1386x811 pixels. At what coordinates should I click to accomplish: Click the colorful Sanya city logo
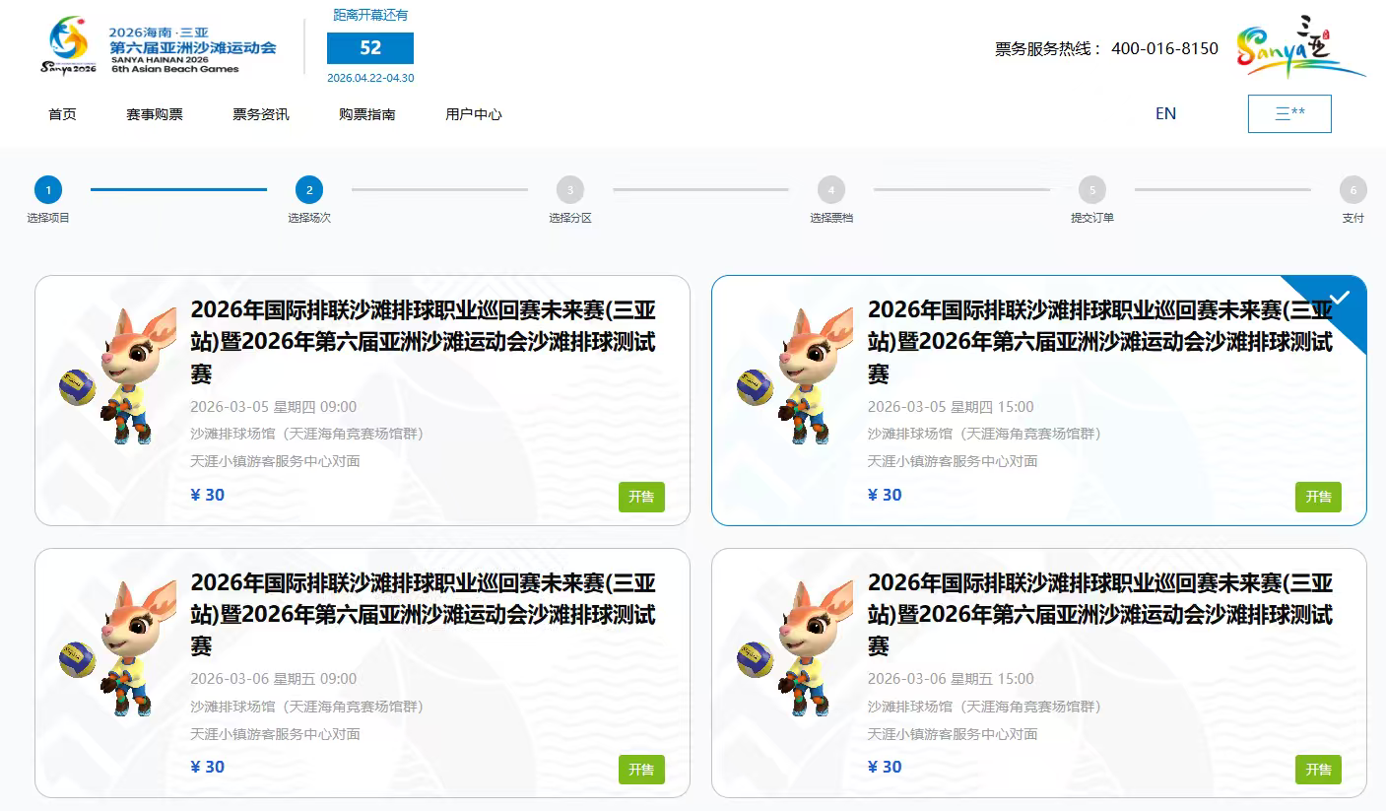(1299, 49)
